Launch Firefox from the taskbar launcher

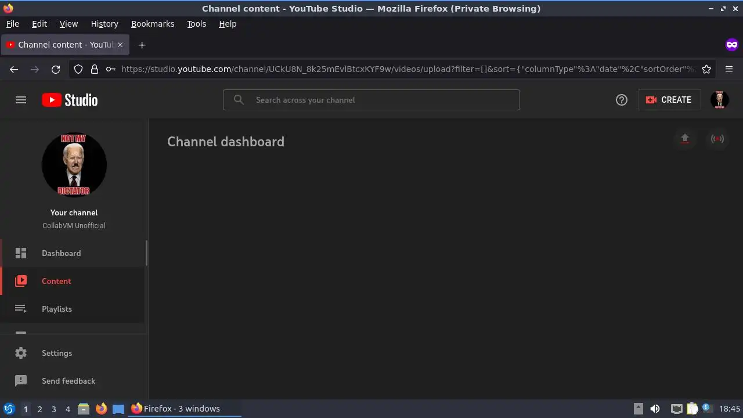[x=101, y=409]
